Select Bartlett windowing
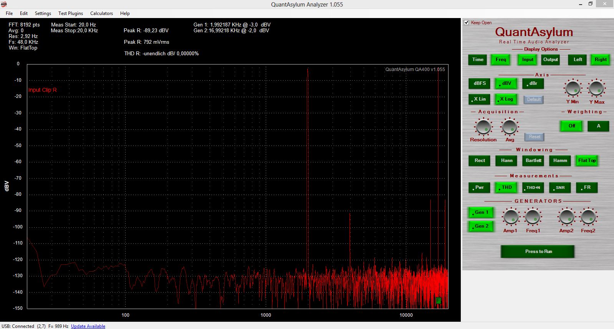The width and height of the screenshot is (614, 329). click(x=533, y=160)
